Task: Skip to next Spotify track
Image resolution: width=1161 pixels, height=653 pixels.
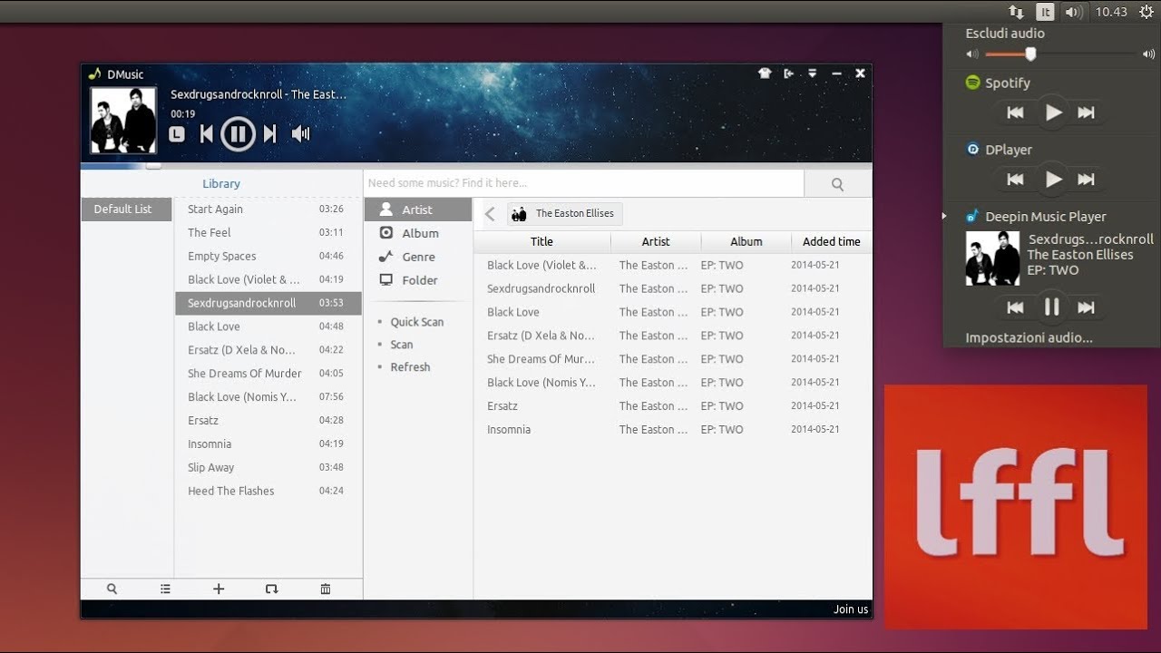Action: 1086,112
